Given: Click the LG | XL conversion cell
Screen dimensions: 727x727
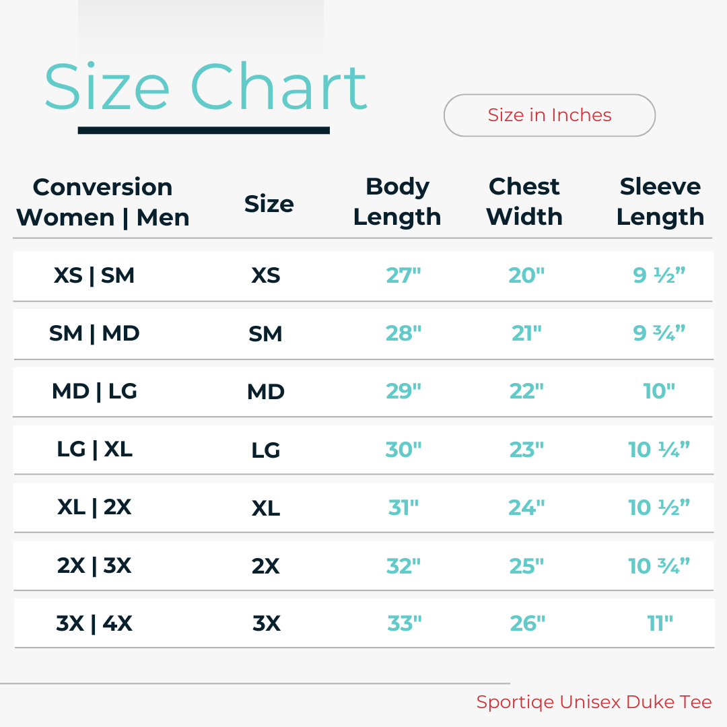Looking at the screenshot, I should (94, 450).
